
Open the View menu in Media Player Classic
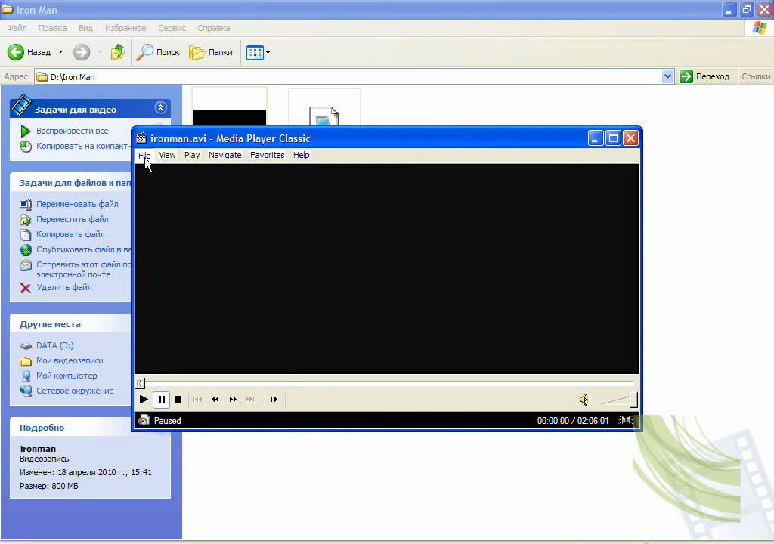pos(167,155)
